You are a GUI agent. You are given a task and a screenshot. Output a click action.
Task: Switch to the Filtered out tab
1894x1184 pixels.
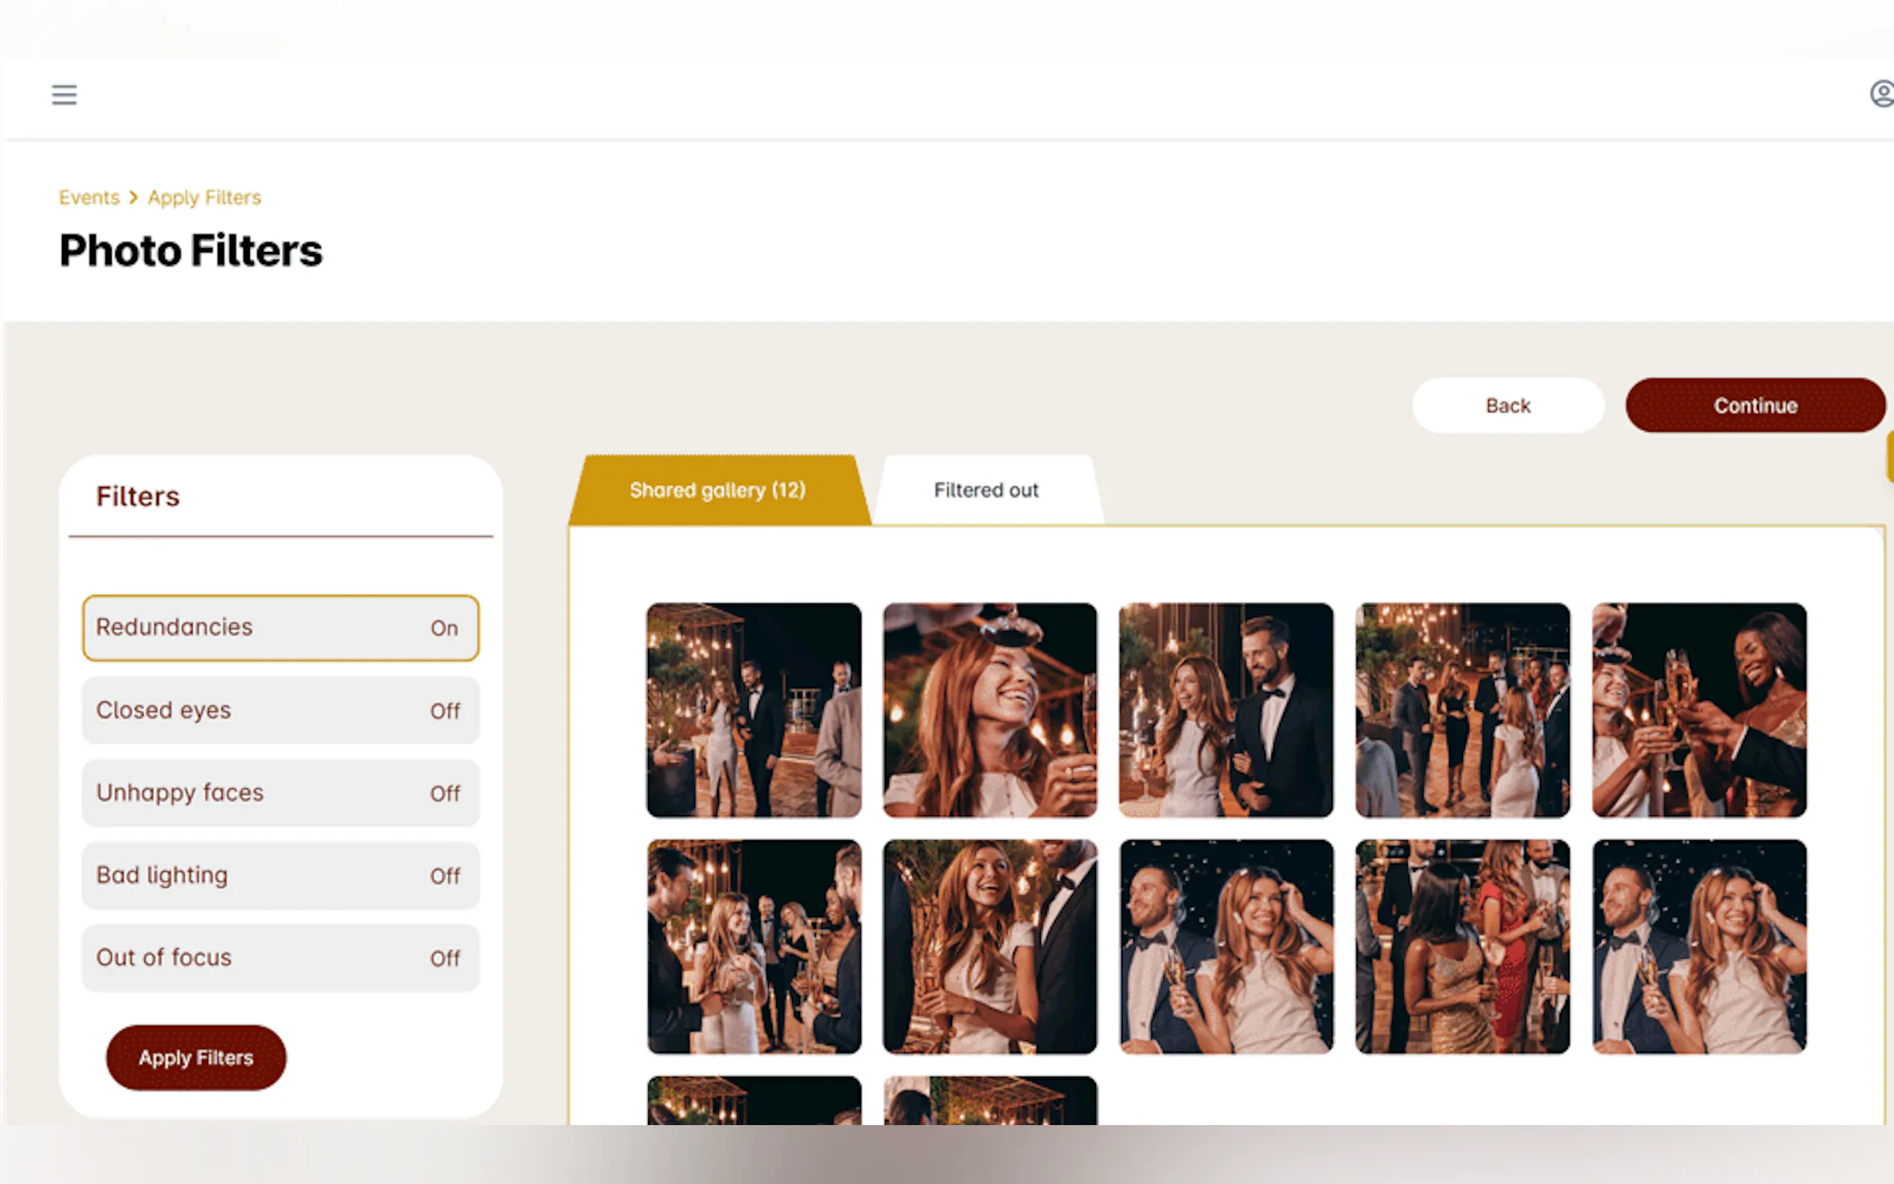(986, 490)
